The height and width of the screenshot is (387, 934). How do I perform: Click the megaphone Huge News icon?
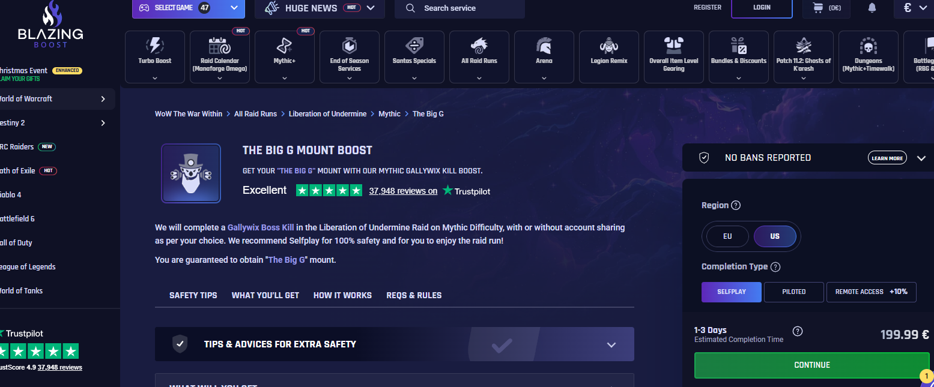coord(272,8)
